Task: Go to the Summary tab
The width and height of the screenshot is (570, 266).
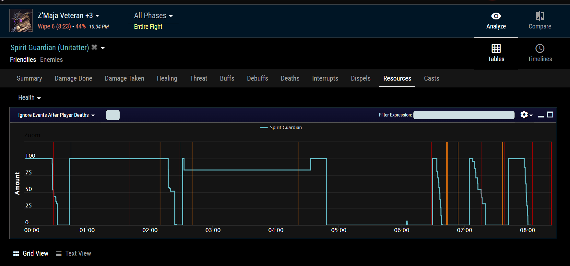Action: point(30,78)
